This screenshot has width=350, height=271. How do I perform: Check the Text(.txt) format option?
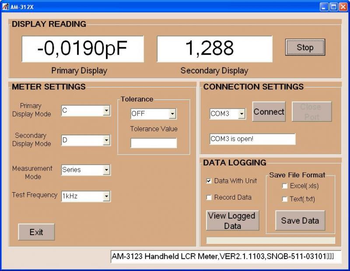pyautogui.click(x=285, y=199)
